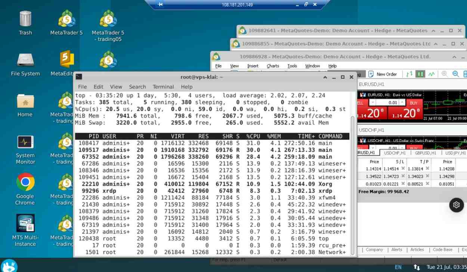Open the applications menu icon in taskbar

tap(8, 266)
